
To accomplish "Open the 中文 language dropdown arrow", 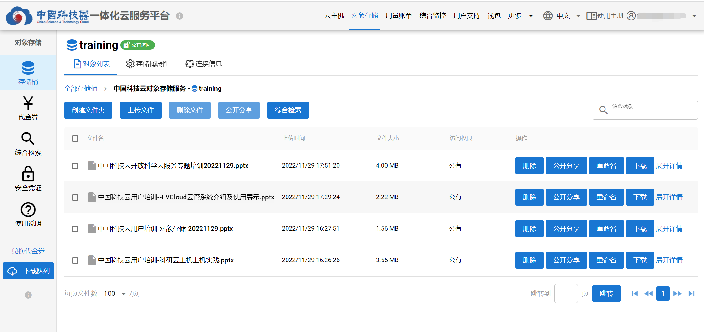I will click(578, 16).
